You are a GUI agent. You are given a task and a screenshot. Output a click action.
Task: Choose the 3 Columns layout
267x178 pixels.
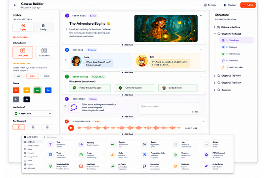[44, 52]
